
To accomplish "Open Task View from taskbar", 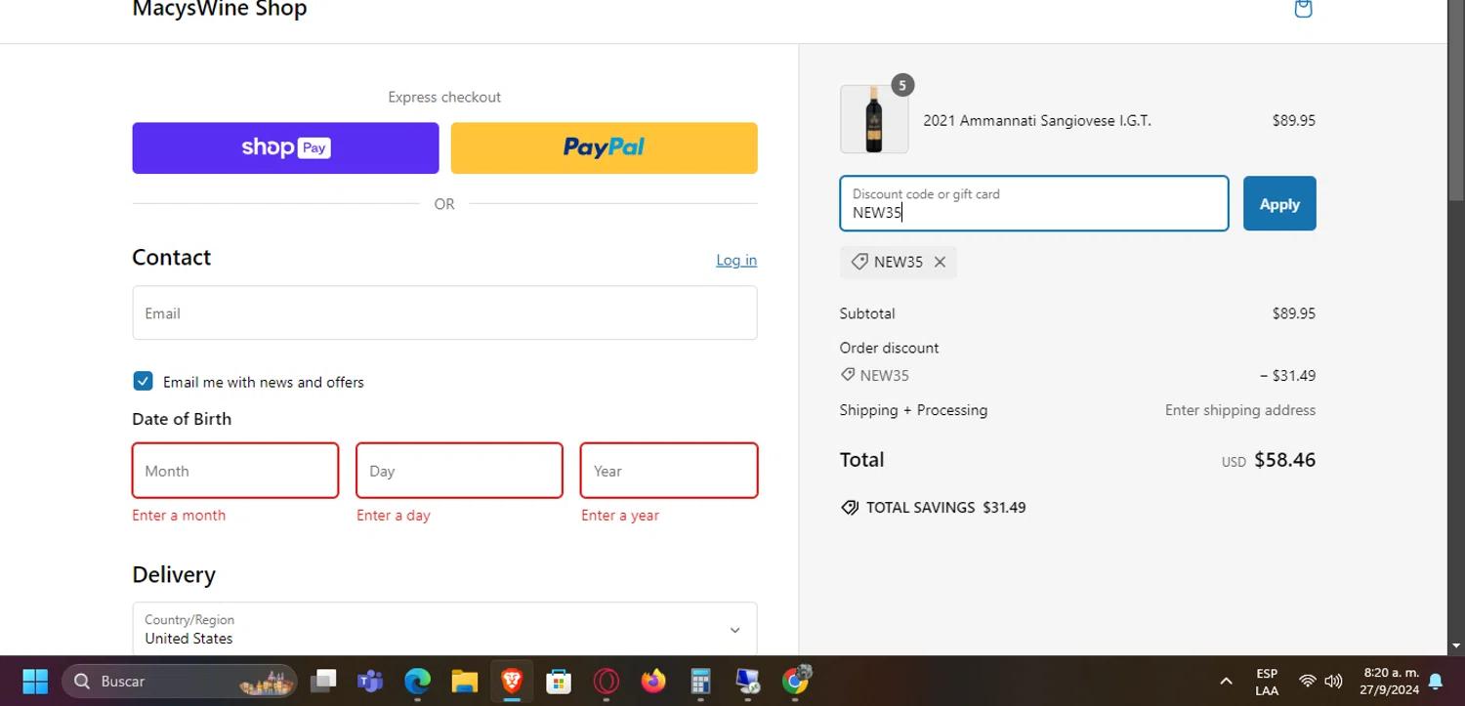I will [x=323, y=681].
